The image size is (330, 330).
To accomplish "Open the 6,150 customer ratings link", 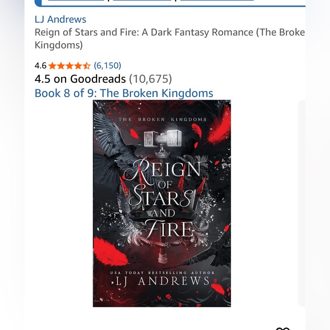I will [x=107, y=66].
